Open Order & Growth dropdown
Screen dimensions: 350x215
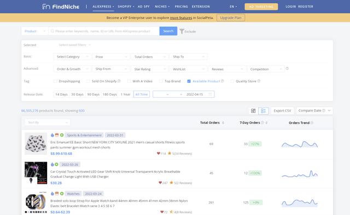[73, 69]
